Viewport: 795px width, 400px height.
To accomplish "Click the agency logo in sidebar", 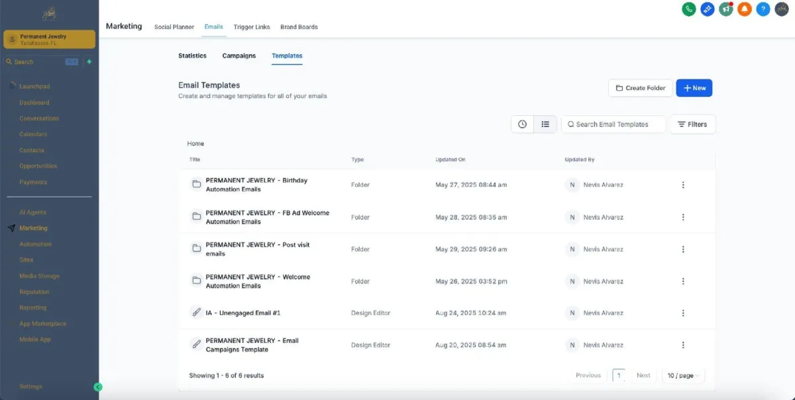I will [49, 14].
